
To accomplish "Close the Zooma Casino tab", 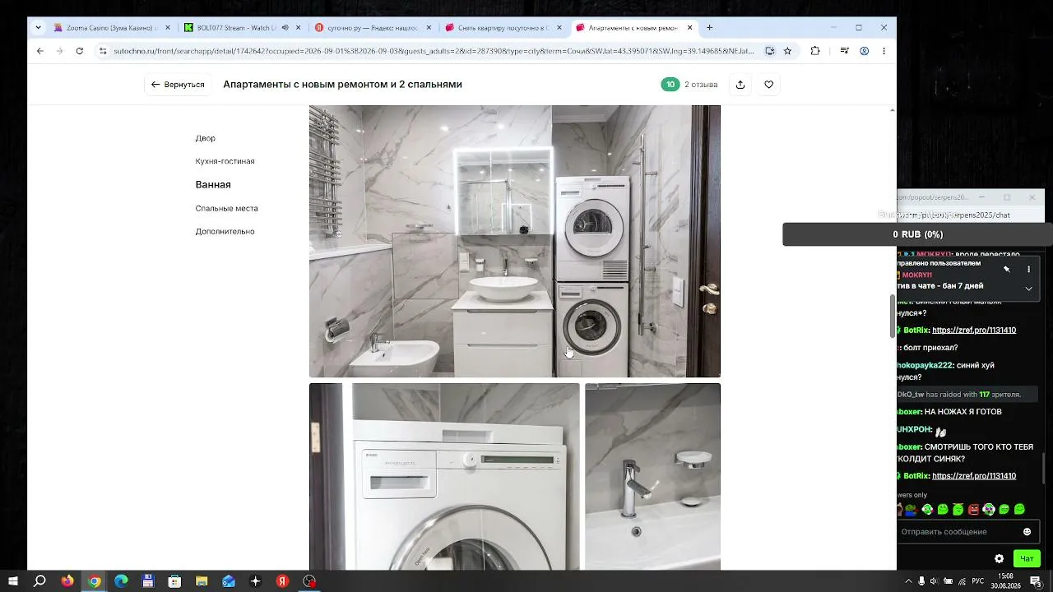I will pyautogui.click(x=168, y=27).
